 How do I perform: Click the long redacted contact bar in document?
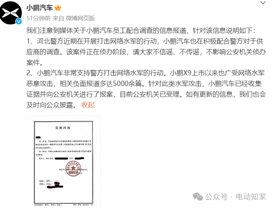61,158
